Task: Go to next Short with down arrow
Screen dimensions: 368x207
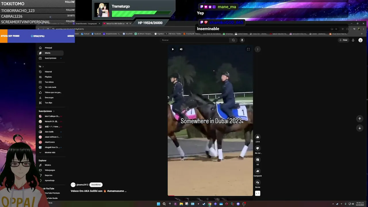Action: click(360, 128)
